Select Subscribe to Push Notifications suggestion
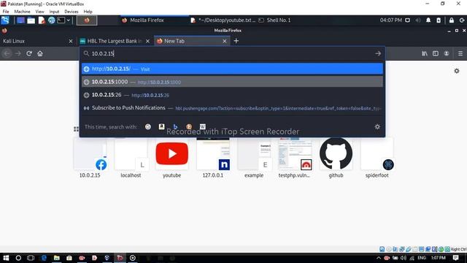This screenshot has width=467, height=263. tap(232, 108)
